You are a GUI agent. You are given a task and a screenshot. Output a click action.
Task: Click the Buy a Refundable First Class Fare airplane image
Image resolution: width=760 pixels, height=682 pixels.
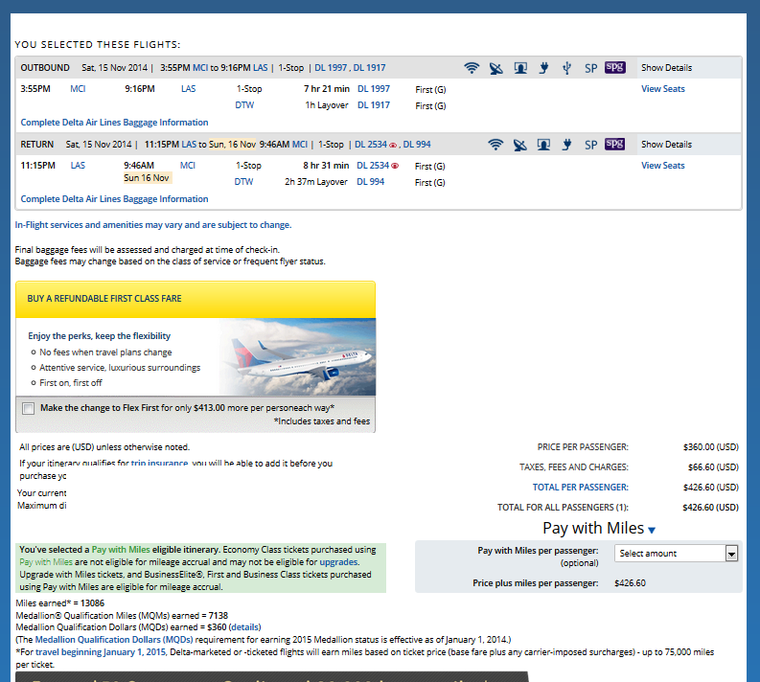tap(295, 353)
